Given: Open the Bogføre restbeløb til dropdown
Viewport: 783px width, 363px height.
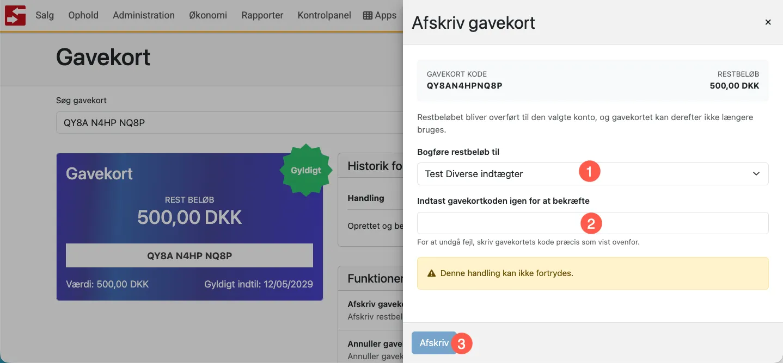Looking at the screenshot, I should (593, 174).
